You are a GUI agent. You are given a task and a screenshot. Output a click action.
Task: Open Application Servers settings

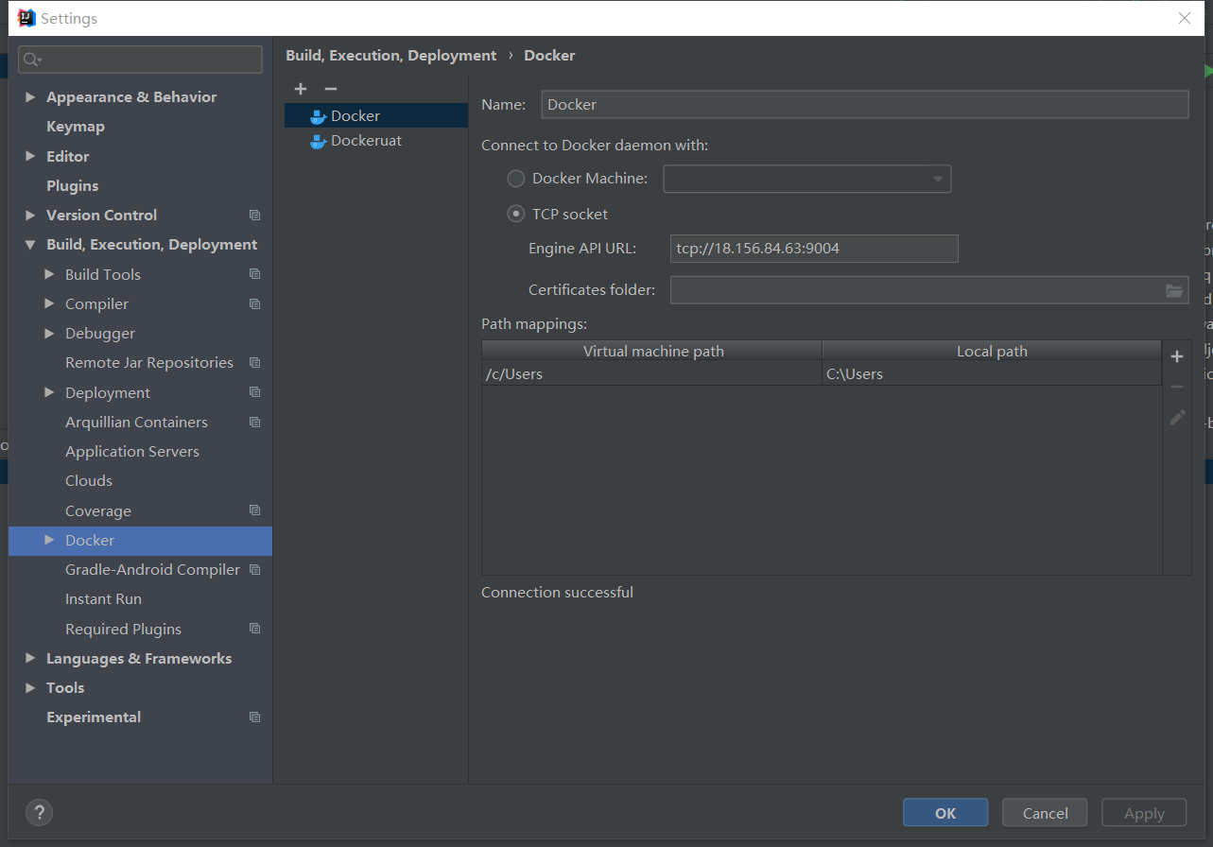coord(132,452)
